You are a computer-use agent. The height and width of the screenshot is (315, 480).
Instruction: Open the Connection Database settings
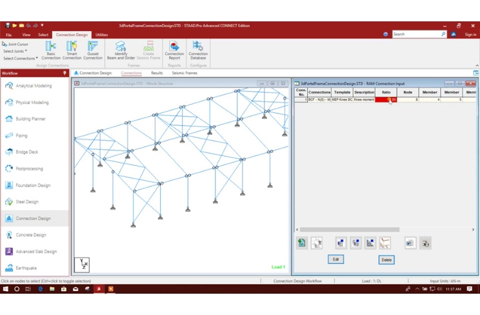(198, 50)
